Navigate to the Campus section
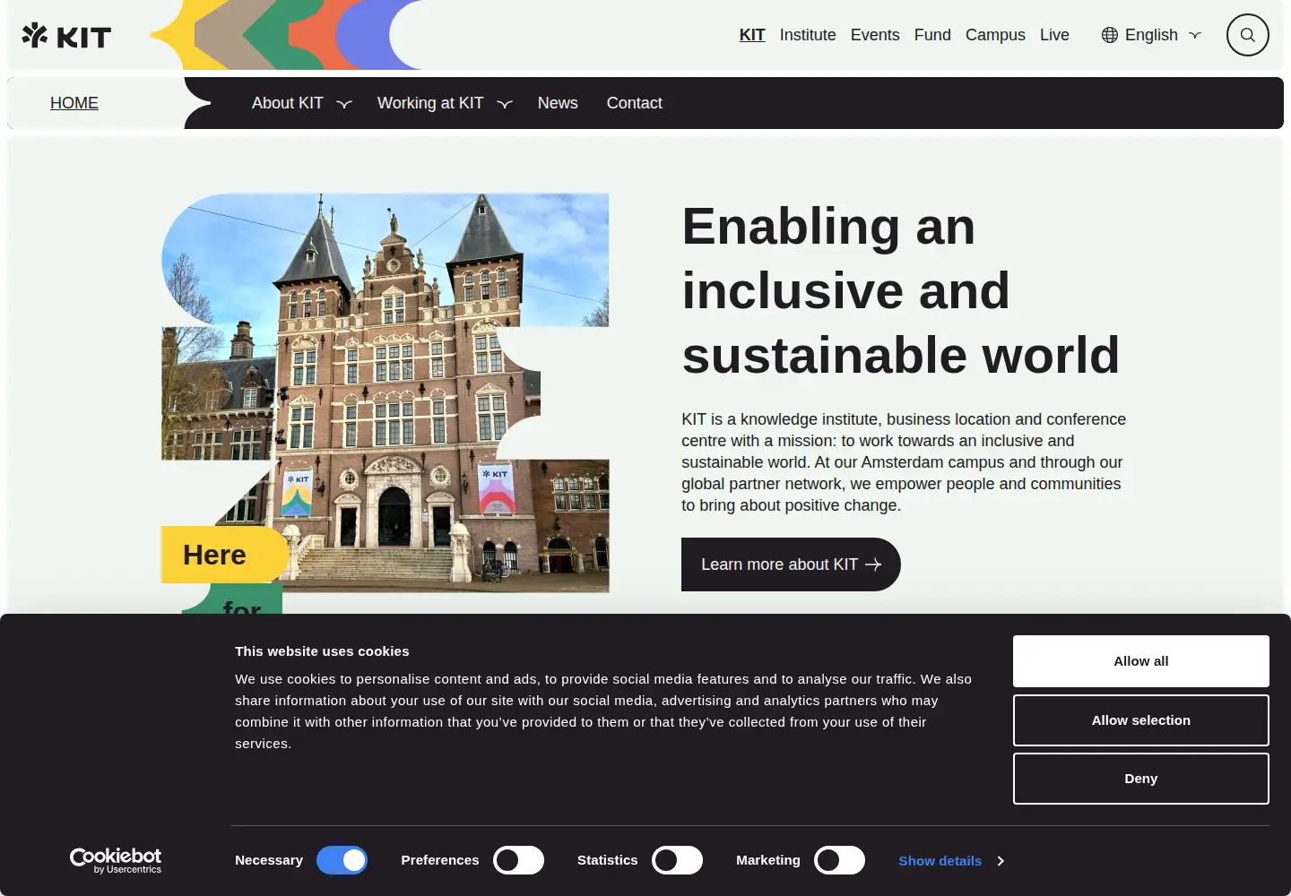This screenshot has height=896, width=1291. (995, 35)
